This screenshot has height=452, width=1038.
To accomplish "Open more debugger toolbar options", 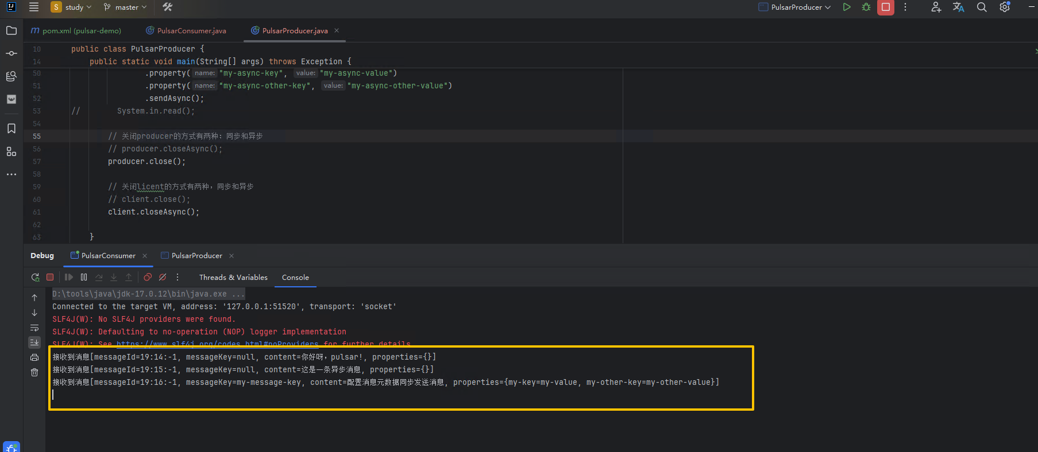I will 177,277.
